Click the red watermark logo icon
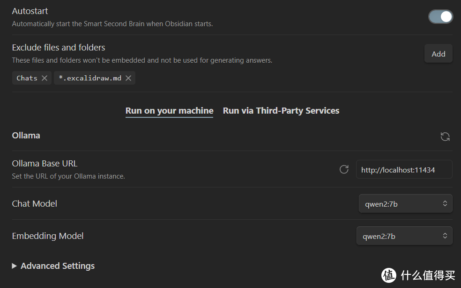Viewport: 461px width, 288px height. click(389, 274)
